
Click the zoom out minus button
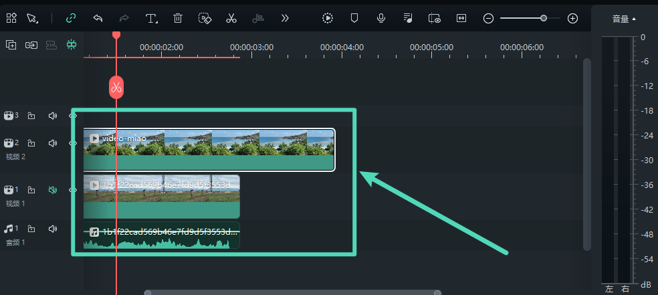pos(488,18)
